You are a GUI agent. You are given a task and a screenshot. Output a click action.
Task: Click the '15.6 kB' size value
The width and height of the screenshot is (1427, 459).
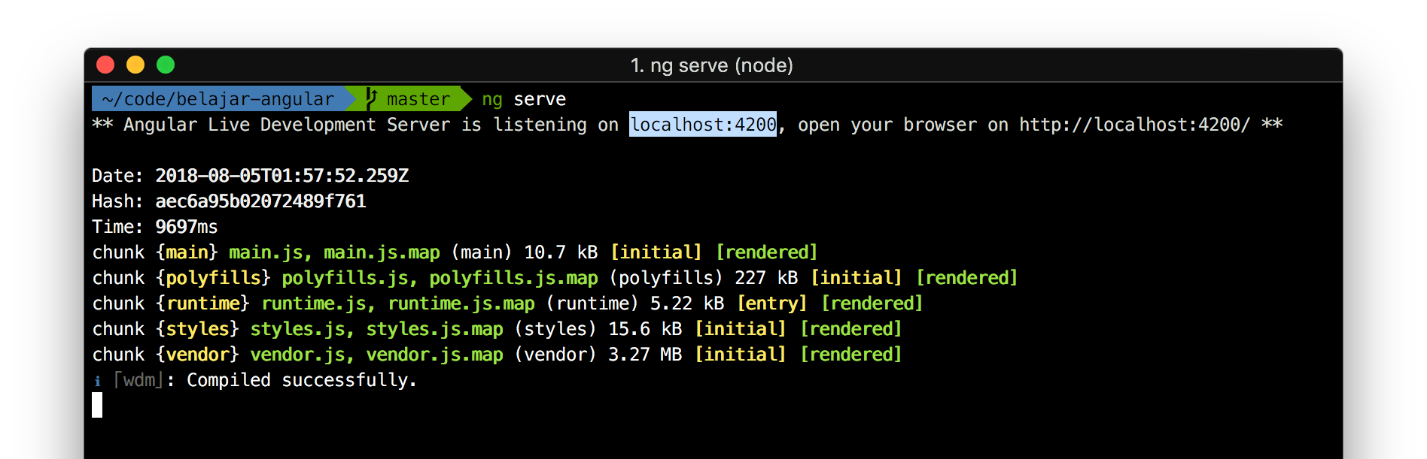[645, 329]
